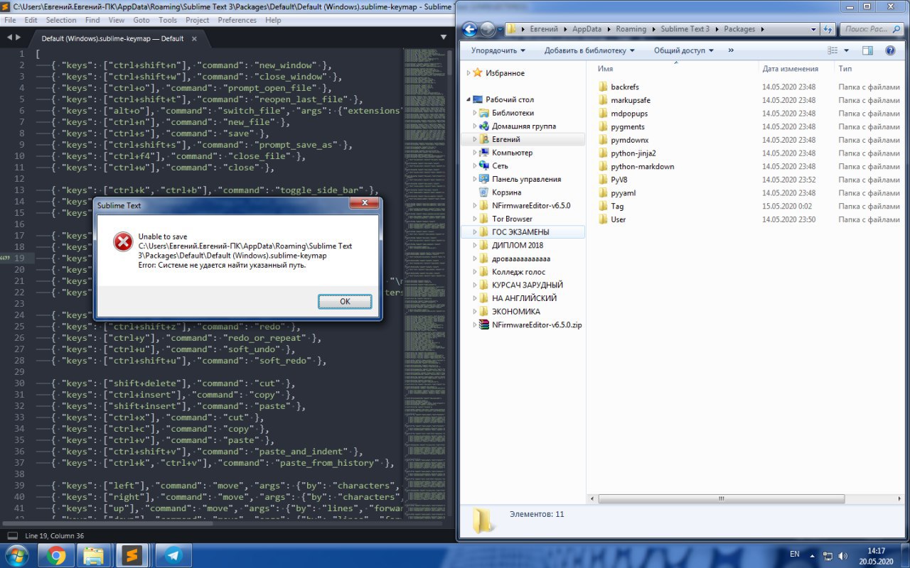
Task: Open the view options dropdown arrow
Action: (x=846, y=50)
